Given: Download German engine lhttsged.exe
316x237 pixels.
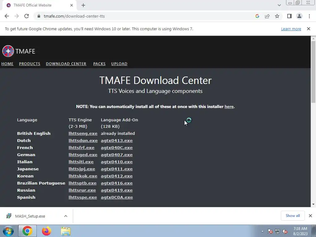Looking at the screenshot, I should coord(83,155).
